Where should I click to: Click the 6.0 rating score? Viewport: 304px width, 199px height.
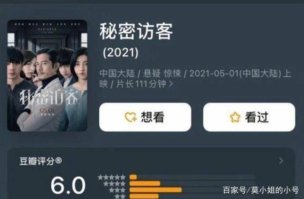click(x=68, y=185)
